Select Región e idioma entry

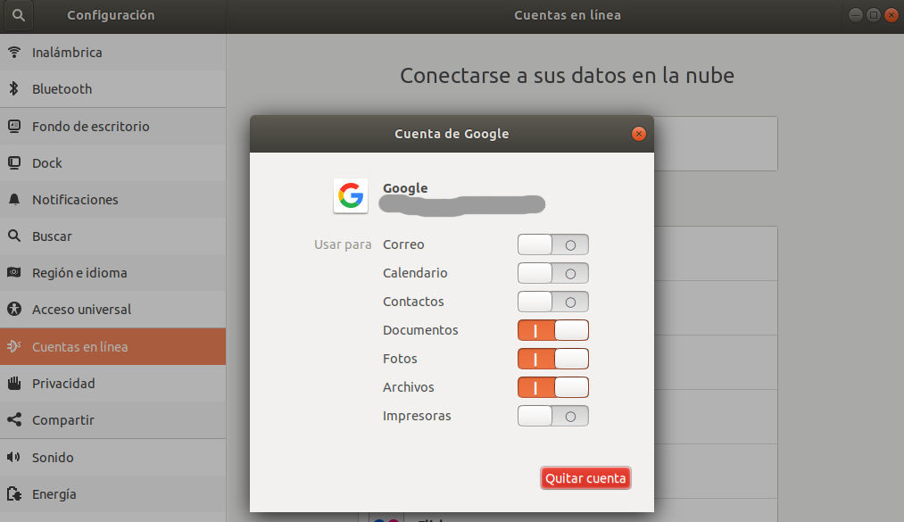point(113,272)
